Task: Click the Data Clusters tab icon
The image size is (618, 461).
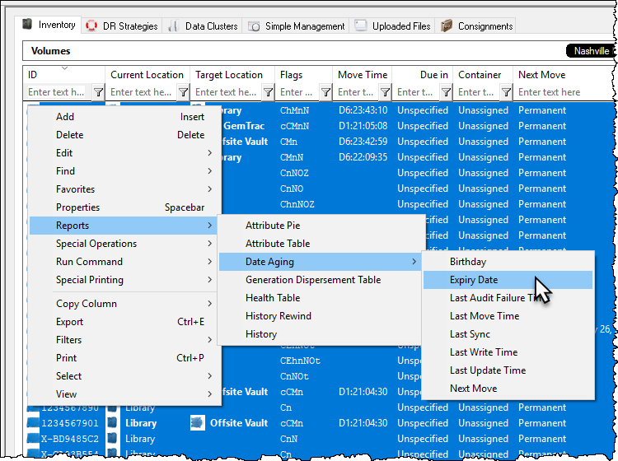Action: coord(173,26)
